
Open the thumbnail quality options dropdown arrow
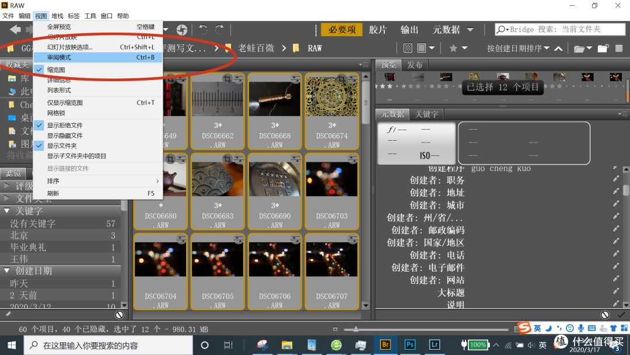click(x=432, y=48)
